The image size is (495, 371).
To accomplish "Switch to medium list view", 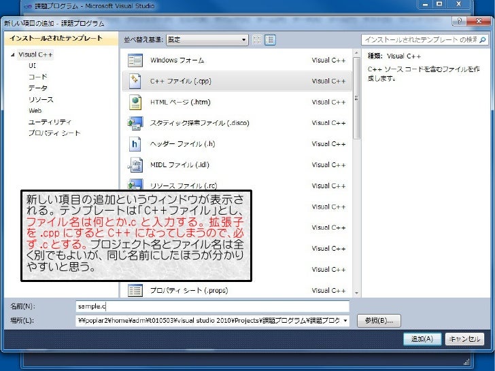I will click(270, 39).
